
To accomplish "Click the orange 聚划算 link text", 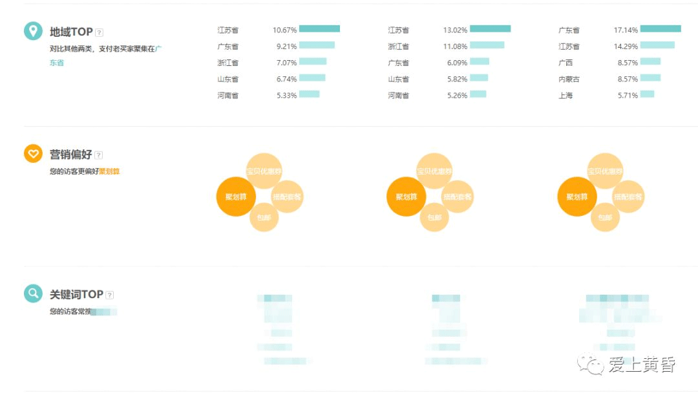I will pyautogui.click(x=109, y=171).
